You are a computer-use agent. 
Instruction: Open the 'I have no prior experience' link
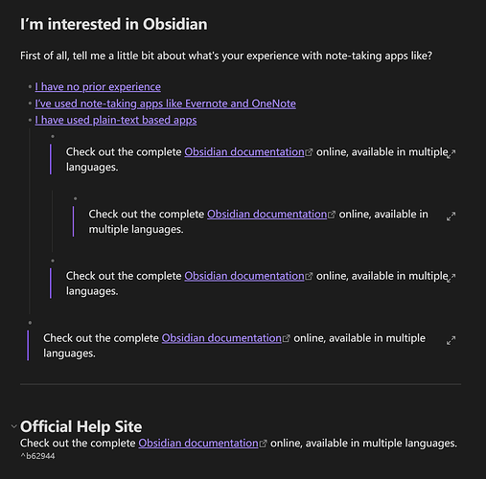pyautogui.click(x=98, y=87)
